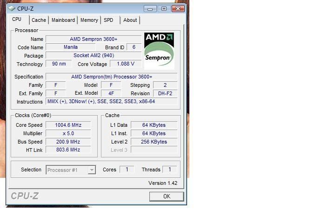335x209 pixels.
Task: Minimize the CPU-Z window
Action: tap(150, 9)
